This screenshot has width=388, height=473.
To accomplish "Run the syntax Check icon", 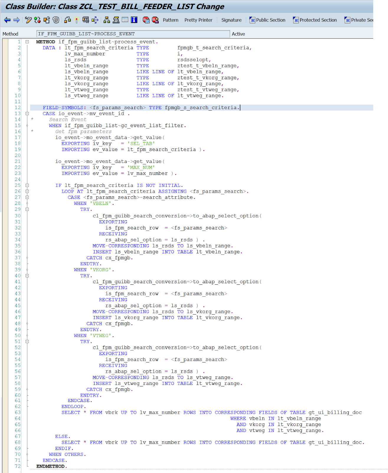I will coord(68,20).
